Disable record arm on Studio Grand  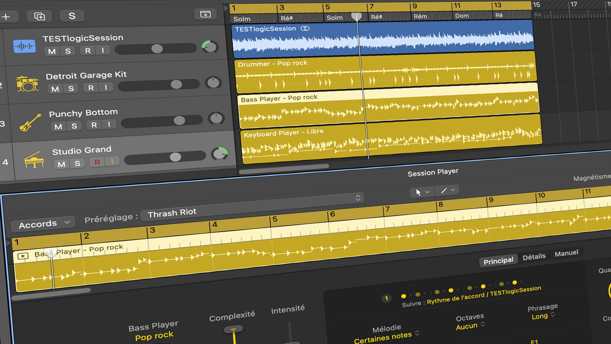click(x=97, y=162)
